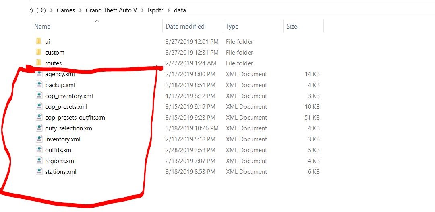Sort files by the Name column
Image resolution: width=435 pixels, height=212 pixels.
[42, 26]
